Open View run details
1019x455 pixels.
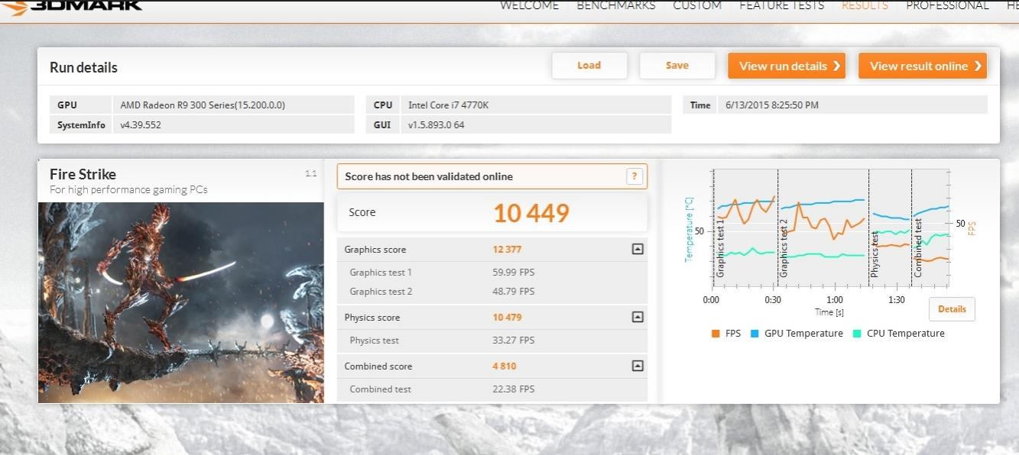pyautogui.click(x=787, y=66)
